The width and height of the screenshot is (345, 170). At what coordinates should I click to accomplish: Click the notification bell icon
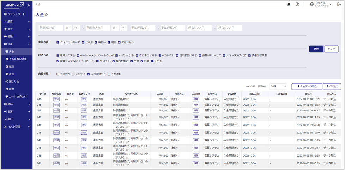coord(289,4)
